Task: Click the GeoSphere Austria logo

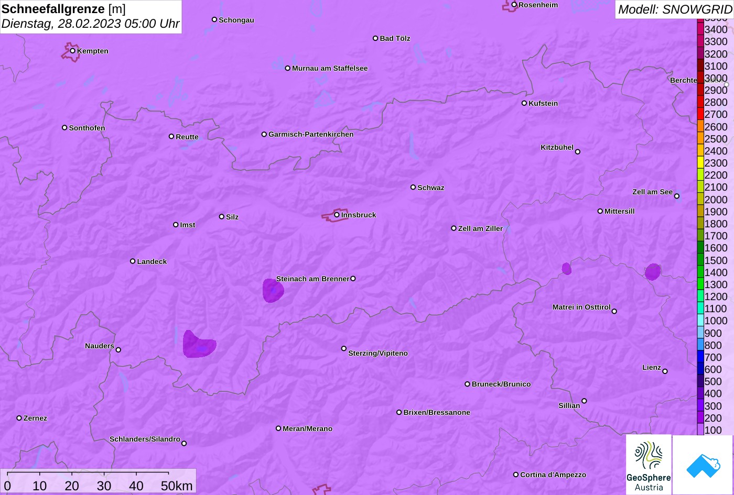Action: pos(649,464)
